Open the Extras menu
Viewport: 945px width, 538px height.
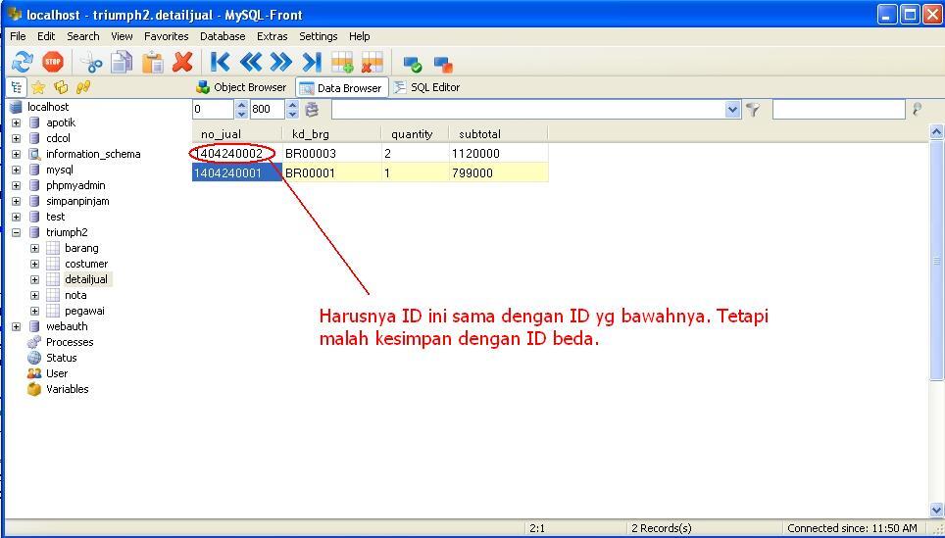273,36
